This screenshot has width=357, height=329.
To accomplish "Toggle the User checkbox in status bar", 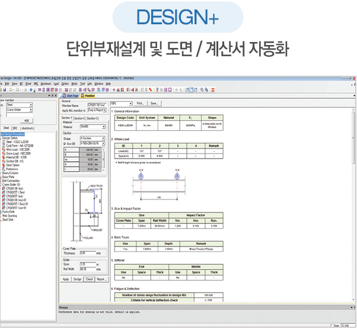I will pos(332,325).
